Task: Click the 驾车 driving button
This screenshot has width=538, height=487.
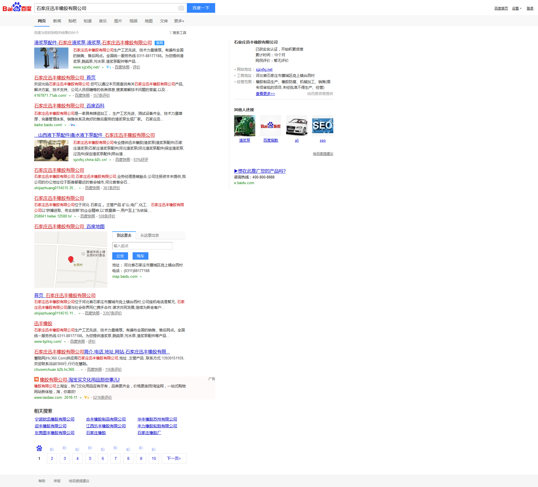Action: 141,256
